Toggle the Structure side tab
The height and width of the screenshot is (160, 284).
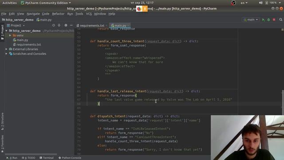[x=2, y=121]
